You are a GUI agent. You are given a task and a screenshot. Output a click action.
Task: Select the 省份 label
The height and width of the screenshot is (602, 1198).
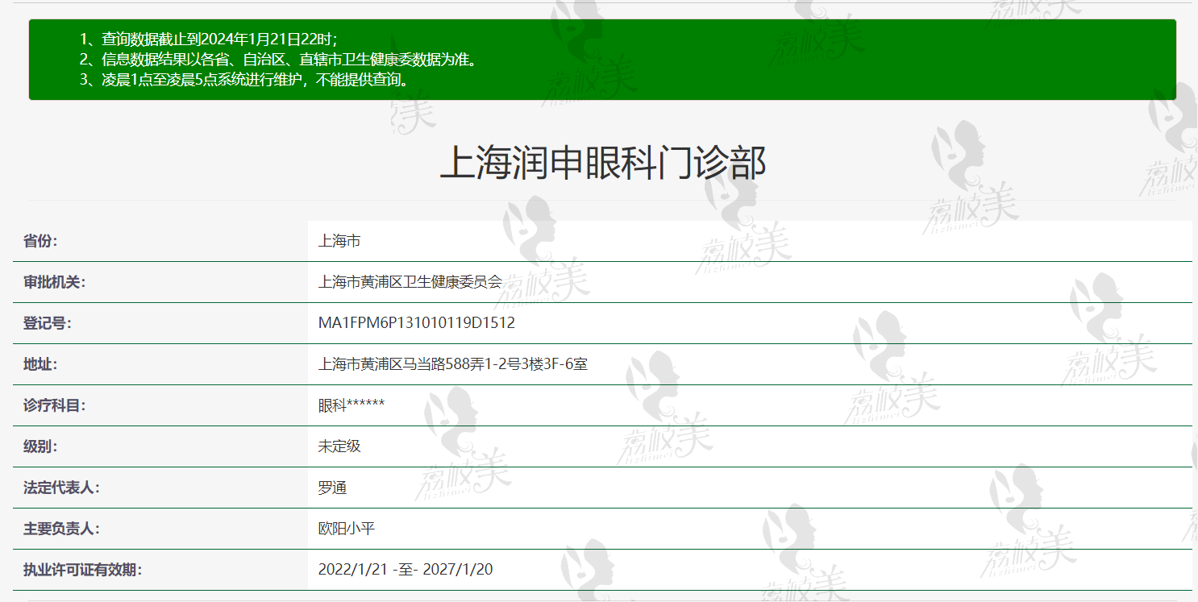(x=40, y=240)
